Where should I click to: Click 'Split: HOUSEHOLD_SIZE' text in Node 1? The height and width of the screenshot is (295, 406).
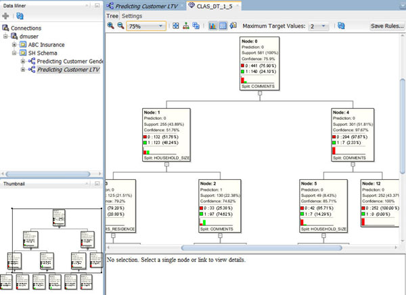point(166,158)
